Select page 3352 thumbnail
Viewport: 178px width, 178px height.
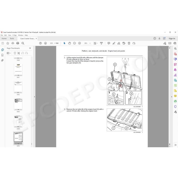[18, 87]
